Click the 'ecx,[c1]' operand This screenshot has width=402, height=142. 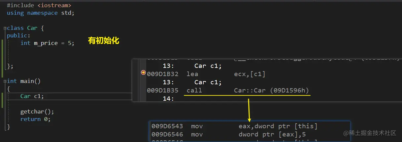click(x=250, y=74)
